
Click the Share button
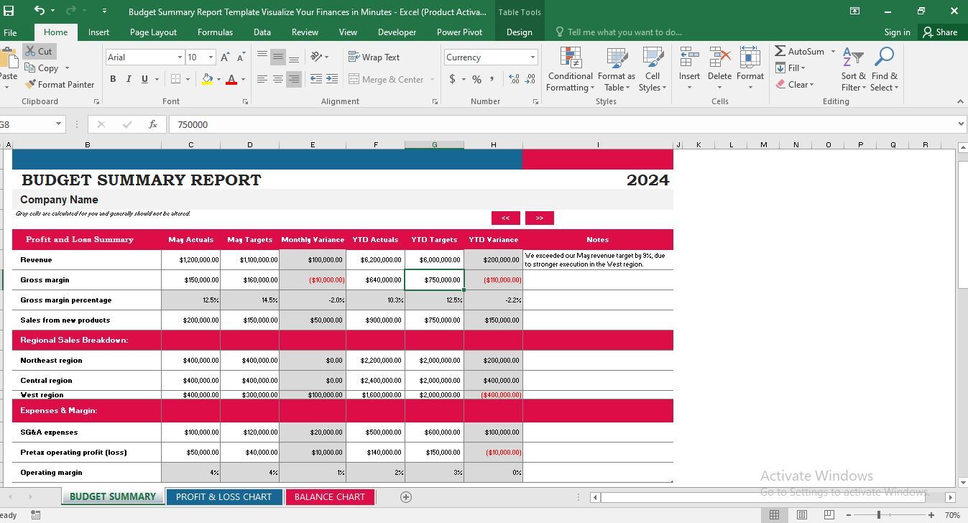(940, 32)
